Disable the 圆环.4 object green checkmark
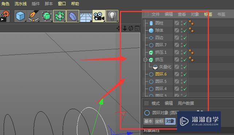234x135 pixels. [x=185, y=89]
